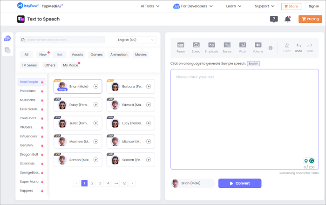Switch to the Games tab
This screenshot has width=326, height=205.
tap(96, 55)
